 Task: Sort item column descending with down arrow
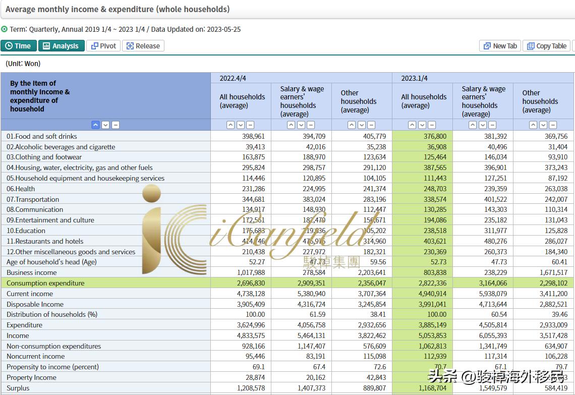(x=105, y=125)
